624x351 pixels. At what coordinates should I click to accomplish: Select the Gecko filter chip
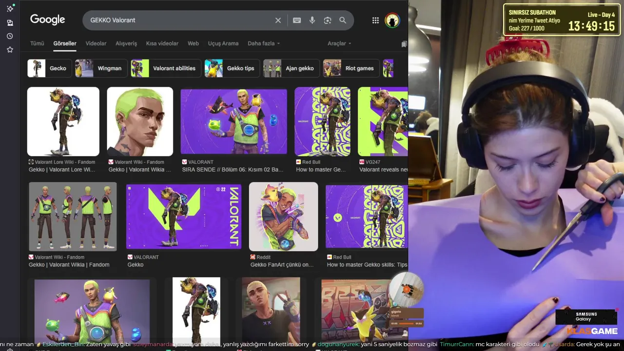(x=50, y=68)
